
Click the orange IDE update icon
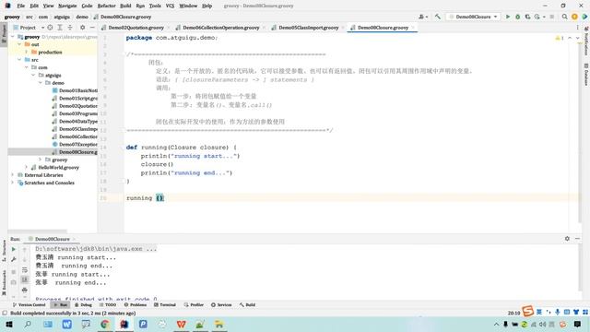coord(574,17)
